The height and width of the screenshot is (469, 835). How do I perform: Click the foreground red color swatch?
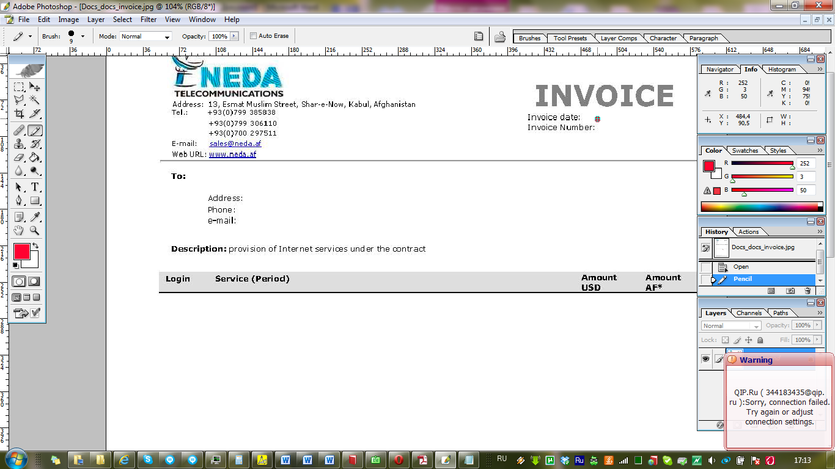click(21, 251)
